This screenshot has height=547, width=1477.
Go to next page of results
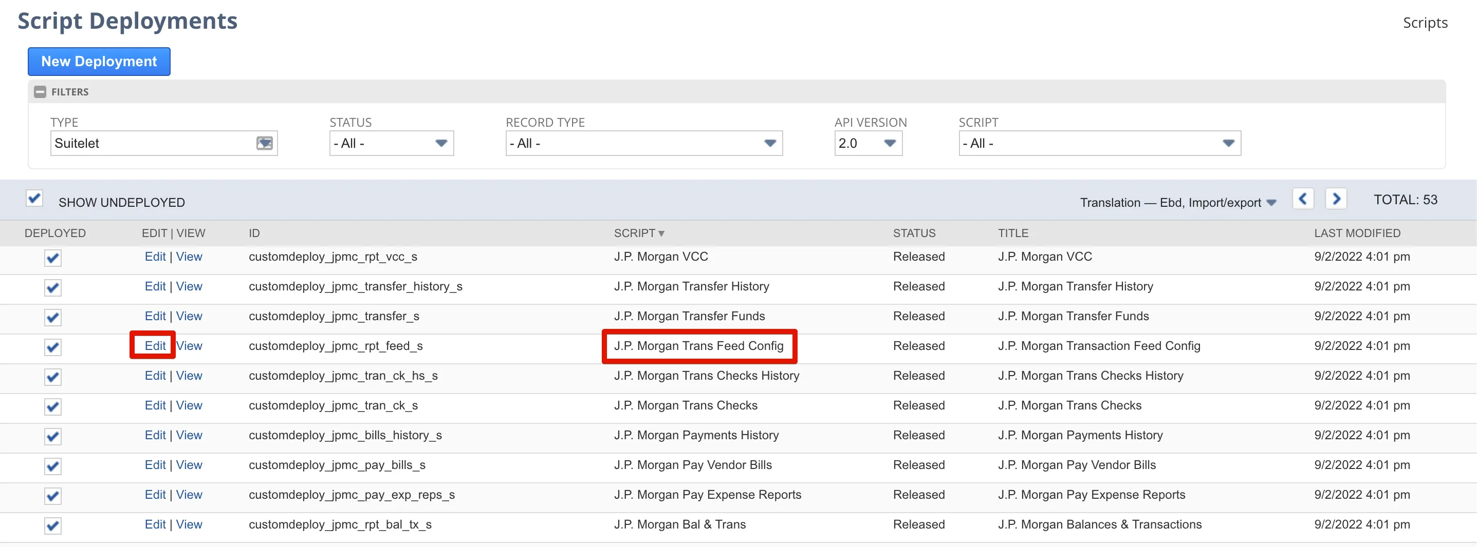(1336, 199)
